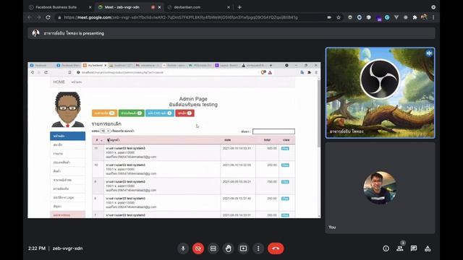
Task: Click the red cancelled orders button
Action: point(185,113)
